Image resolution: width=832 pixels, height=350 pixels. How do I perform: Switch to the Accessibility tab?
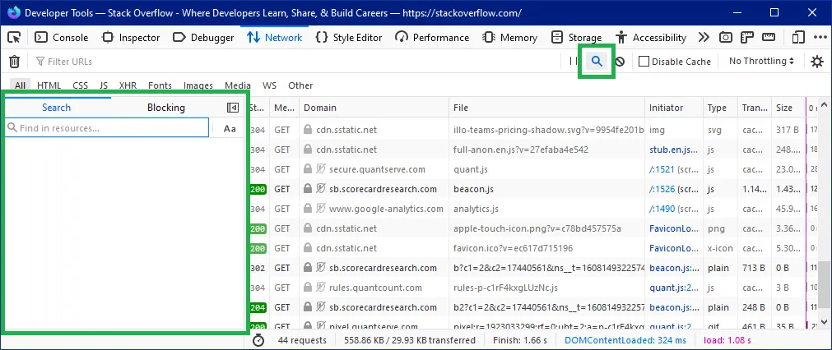pos(651,38)
